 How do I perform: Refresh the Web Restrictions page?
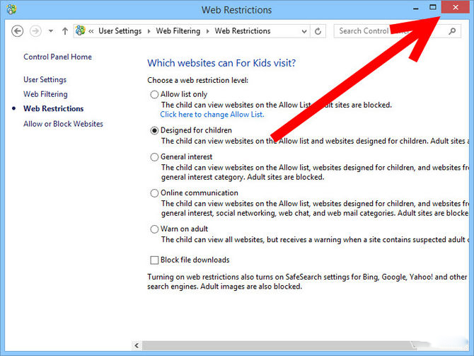[318, 31]
